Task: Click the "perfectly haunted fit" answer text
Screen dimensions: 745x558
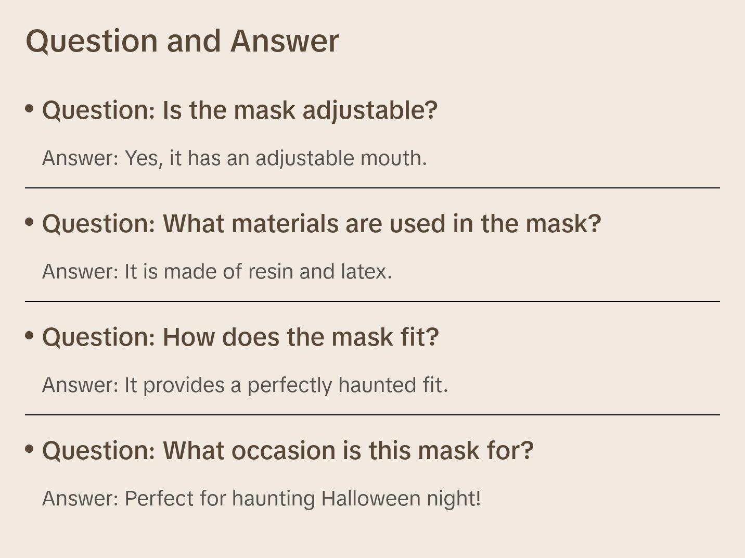Action: point(245,385)
